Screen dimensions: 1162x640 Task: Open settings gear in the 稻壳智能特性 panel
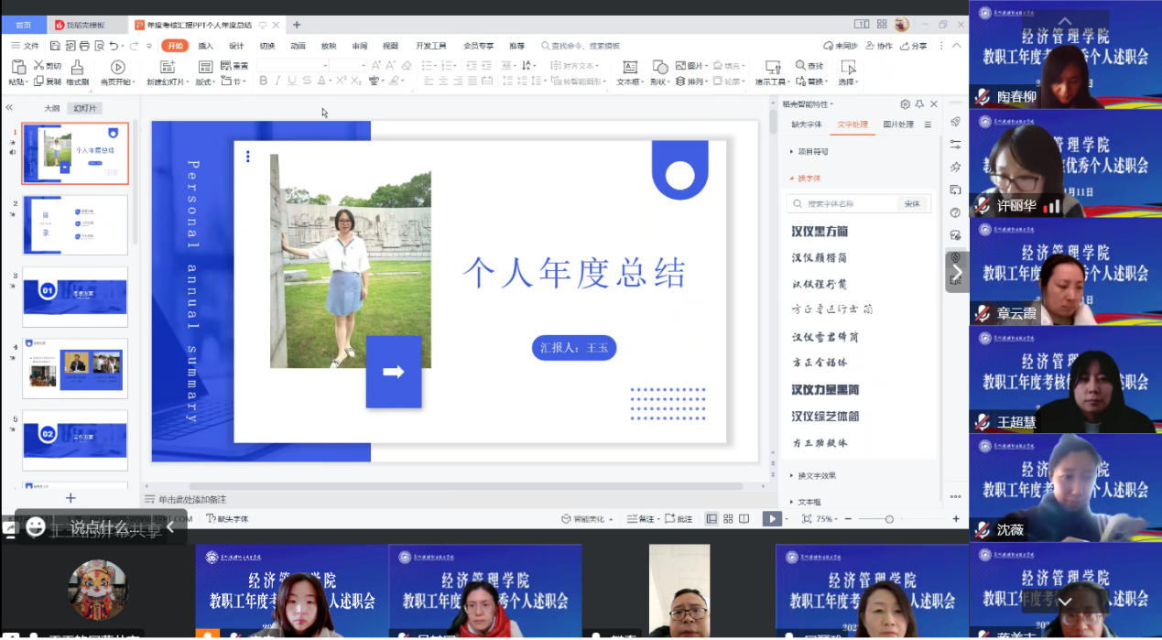point(905,104)
